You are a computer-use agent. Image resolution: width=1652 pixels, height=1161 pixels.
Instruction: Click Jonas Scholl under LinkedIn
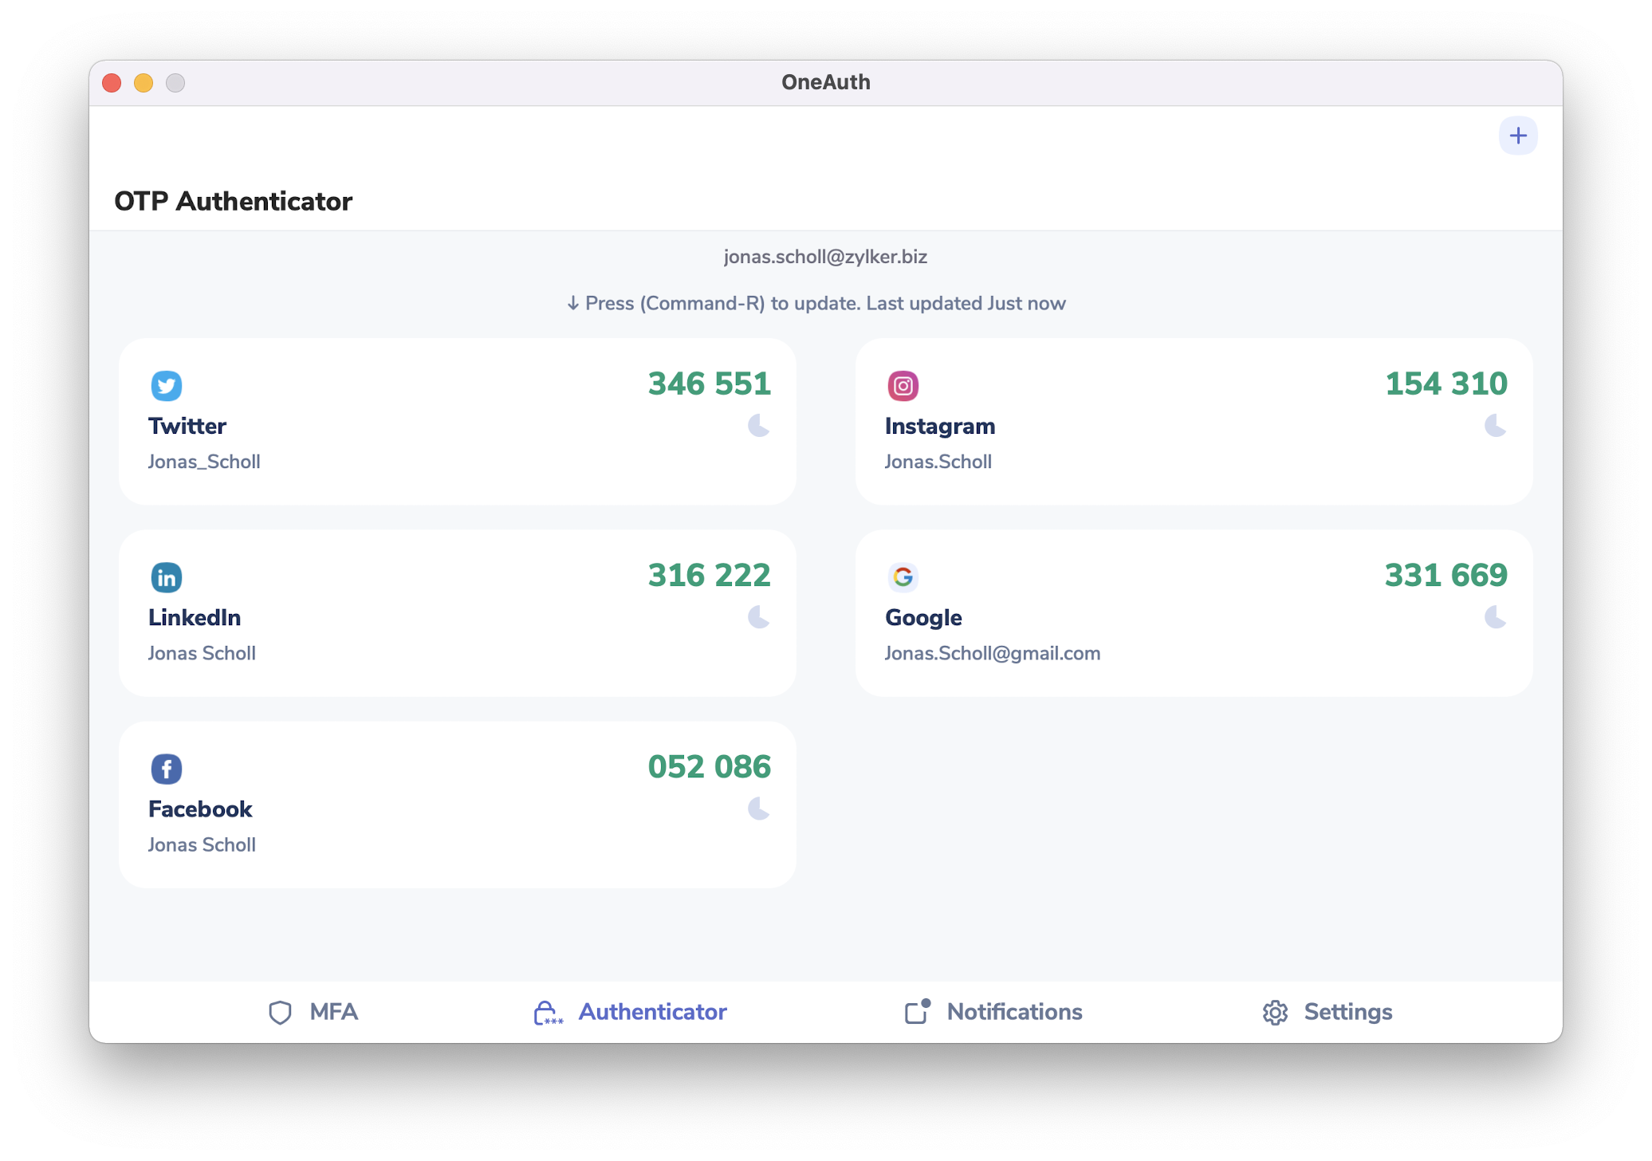click(202, 653)
